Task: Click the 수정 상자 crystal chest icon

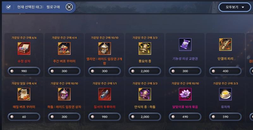Action: pyautogui.click(x=24, y=48)
